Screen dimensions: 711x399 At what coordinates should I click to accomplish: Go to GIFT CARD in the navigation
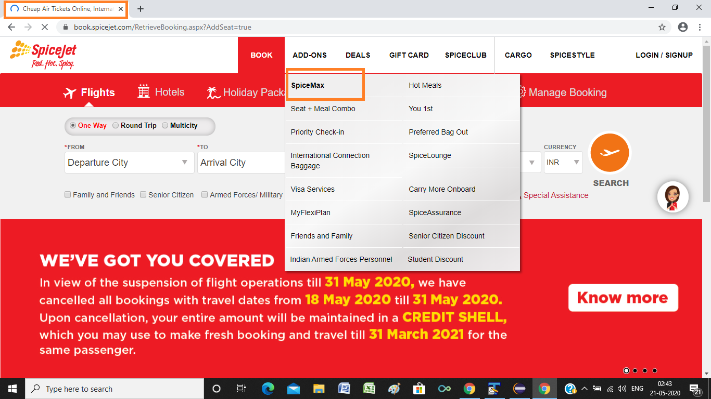coord(409,55)
